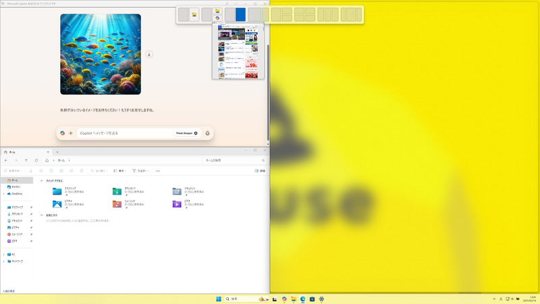The image size is (540, 304).
Task: Select the four-quadrant snap layout top-left zone
Action: coord(299,11)
